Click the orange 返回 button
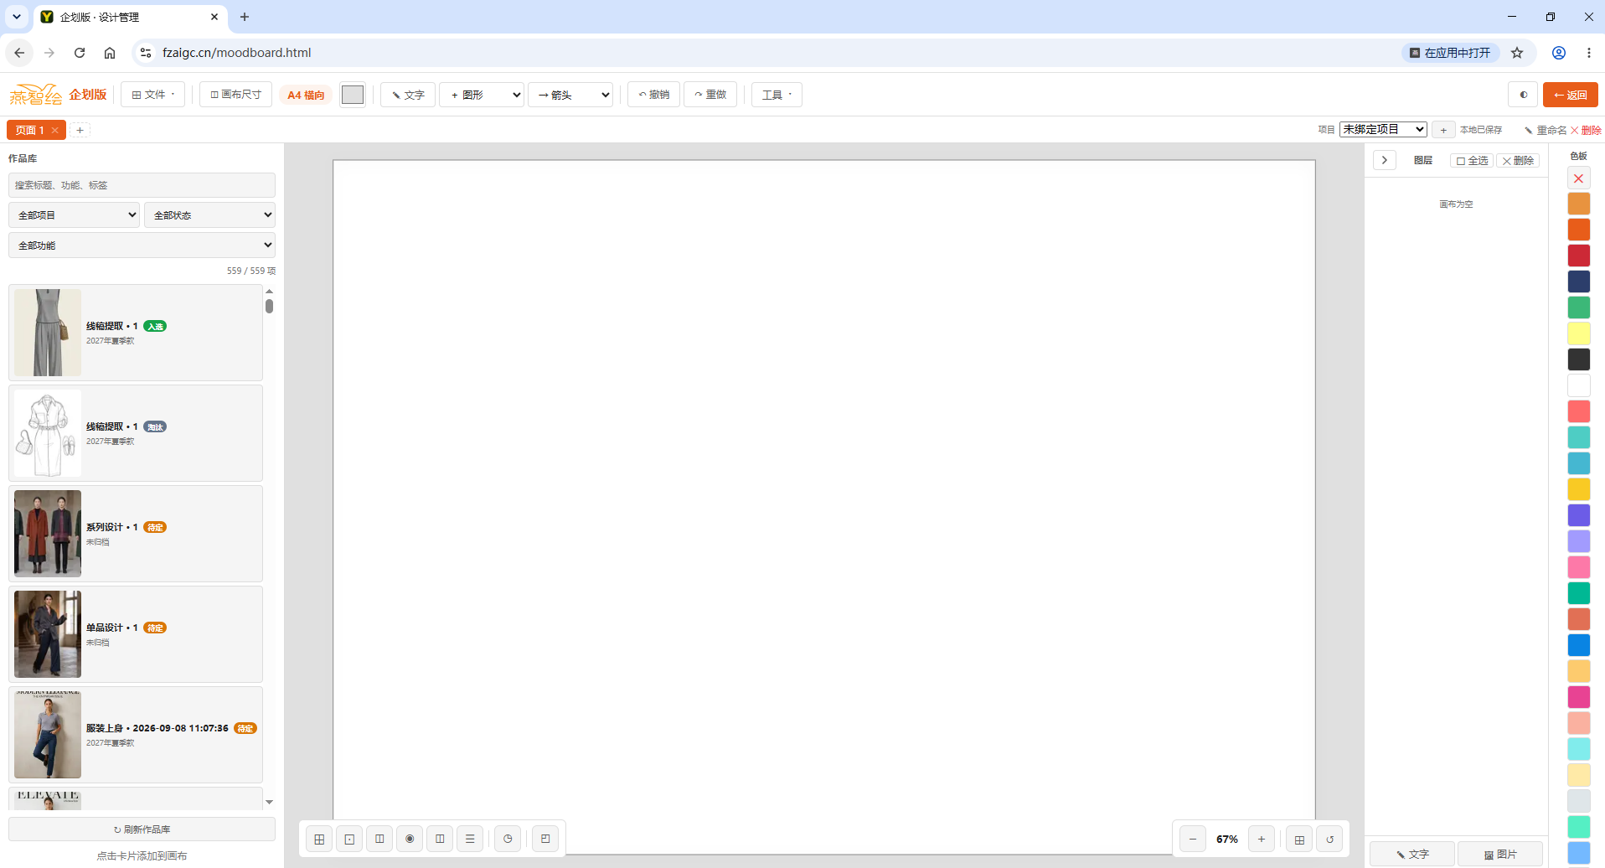The width and height of the screenshot is (1605, 868). click(1571, 95)
